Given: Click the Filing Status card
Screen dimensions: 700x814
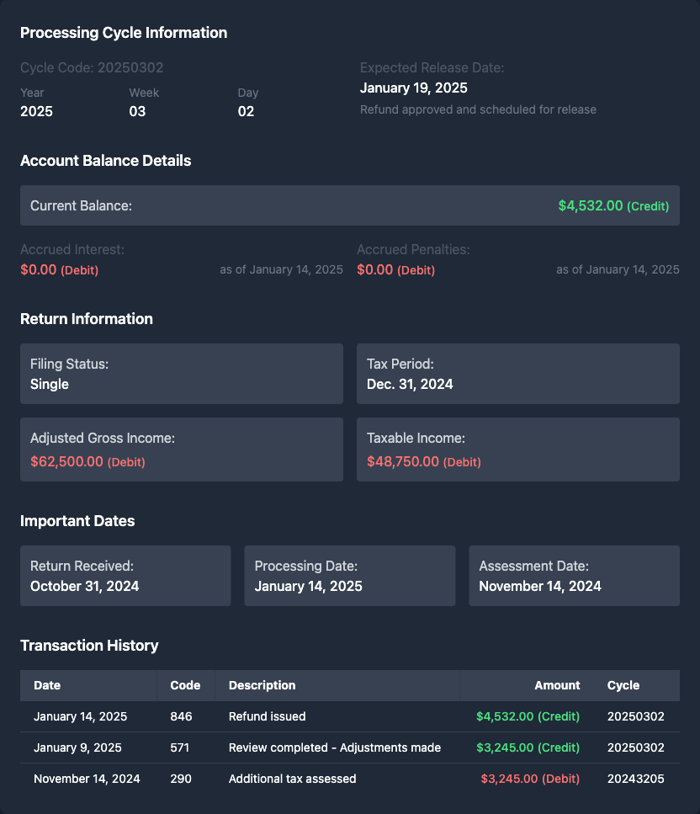Looking at the screenshot, I should 182,374.
